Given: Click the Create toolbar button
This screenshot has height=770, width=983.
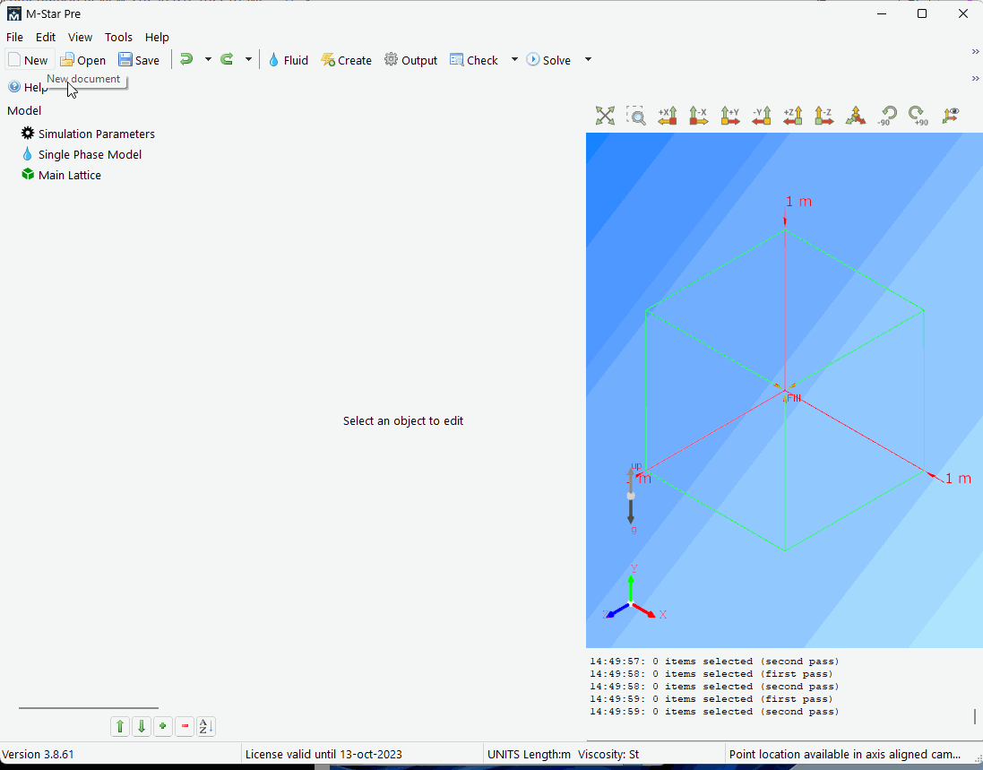Looking at the screenshot, I should pyautogui.click(x=346, y=60).
